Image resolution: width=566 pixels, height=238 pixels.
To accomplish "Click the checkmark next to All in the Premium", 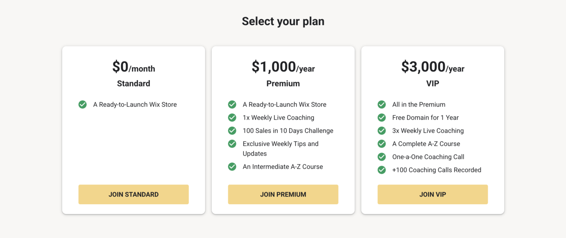I will [x=382, y=105].
